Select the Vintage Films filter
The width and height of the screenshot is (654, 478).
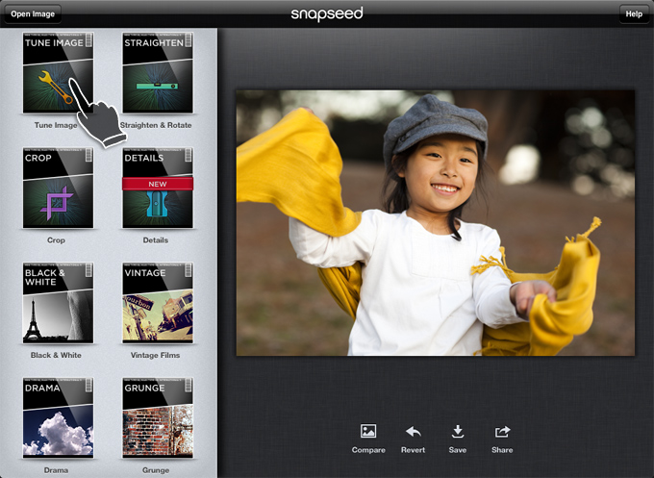click(158, 304)
